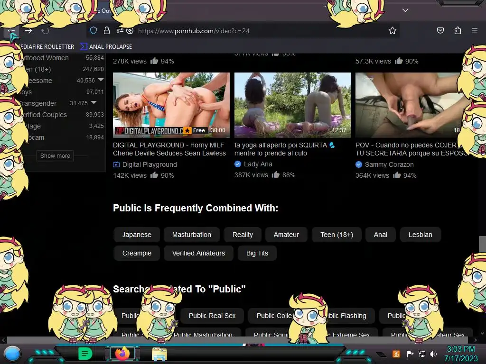Click the Windows Start orb

12,354
